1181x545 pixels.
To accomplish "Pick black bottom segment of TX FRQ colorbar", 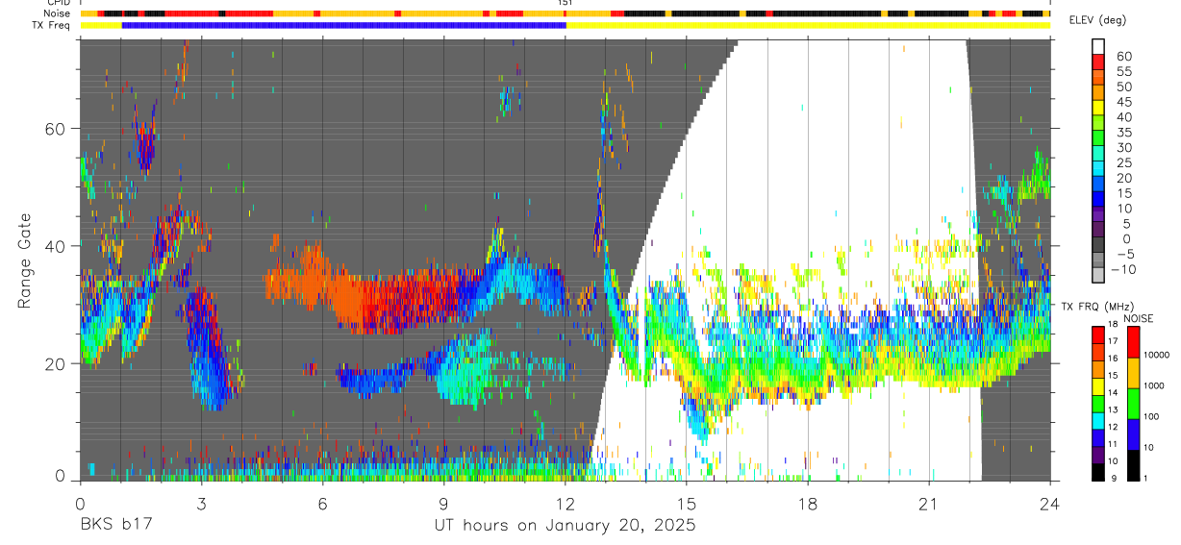I will 1098,470.
